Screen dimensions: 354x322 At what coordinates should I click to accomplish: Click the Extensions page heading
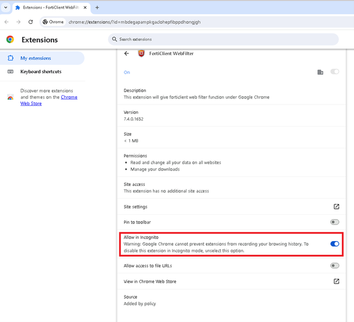40,40
